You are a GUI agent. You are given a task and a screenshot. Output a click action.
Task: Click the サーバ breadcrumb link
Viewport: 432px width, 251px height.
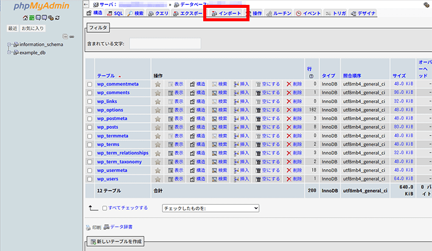[108, 4]
